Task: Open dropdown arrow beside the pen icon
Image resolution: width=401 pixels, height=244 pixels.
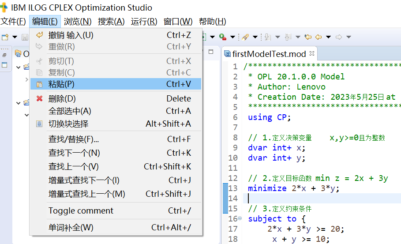Action: (x=255, y=37)
